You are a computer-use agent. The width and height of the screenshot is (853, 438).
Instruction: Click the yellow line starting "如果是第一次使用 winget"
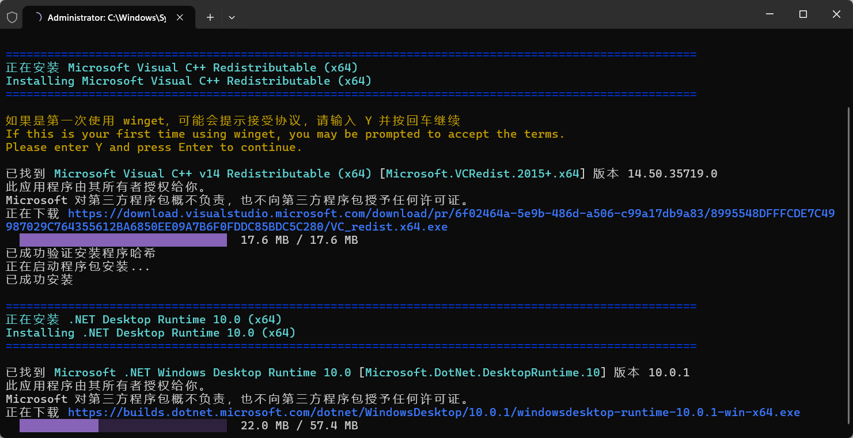(x=233, y=121)
